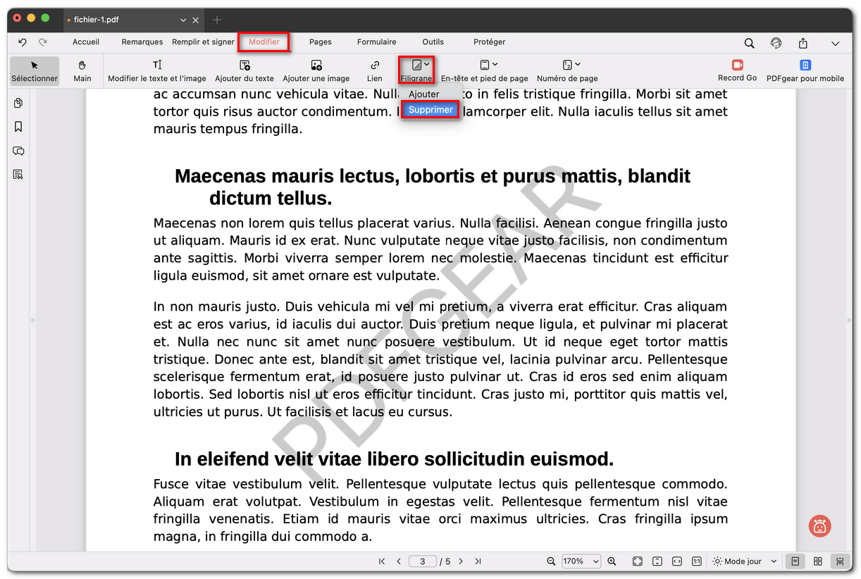Click the share icon in the top bar
Viewport: 861px width, 579px height.
click(x=803, y=43)
